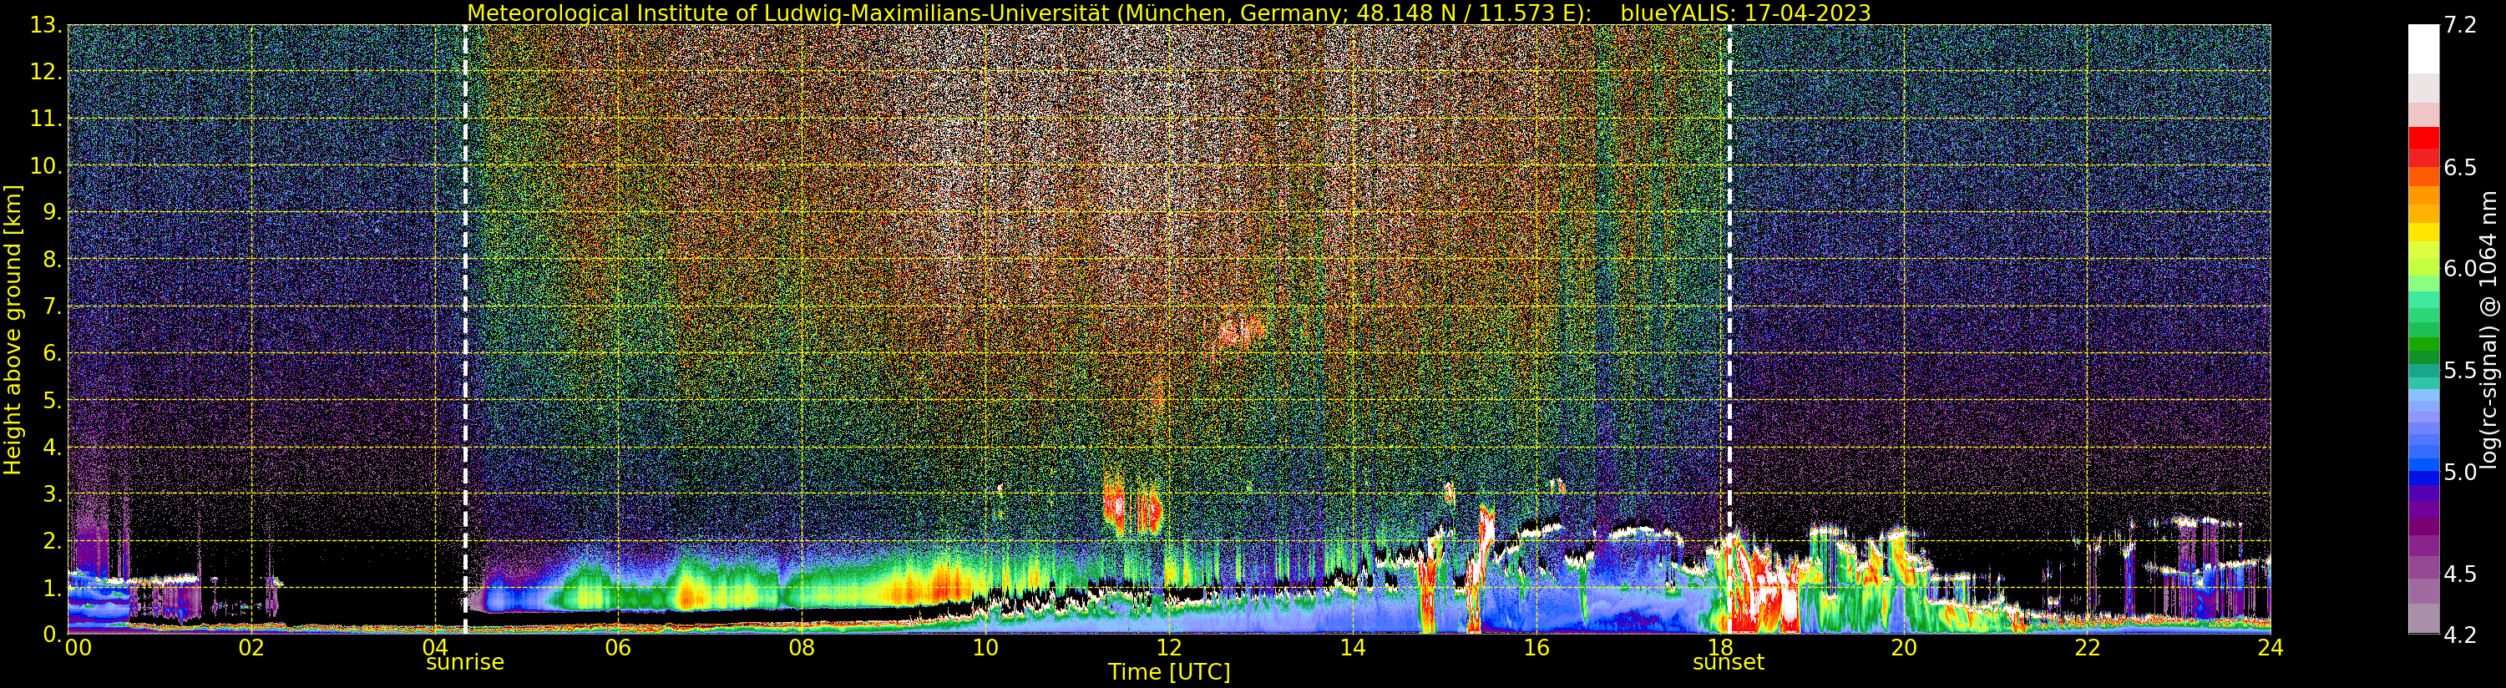
Task: Click the '1.' height tick label
Action: tap(52, 587)
